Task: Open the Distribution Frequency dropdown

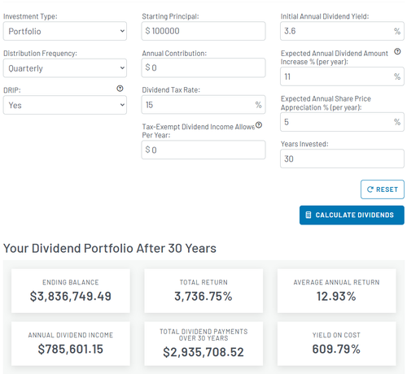Action: 65,68
